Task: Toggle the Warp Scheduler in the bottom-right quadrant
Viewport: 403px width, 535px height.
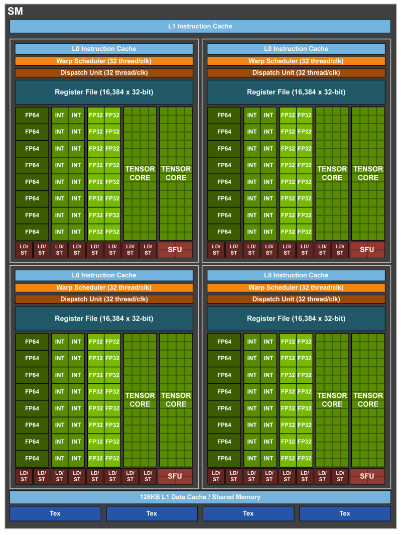Action: [296, 287]
